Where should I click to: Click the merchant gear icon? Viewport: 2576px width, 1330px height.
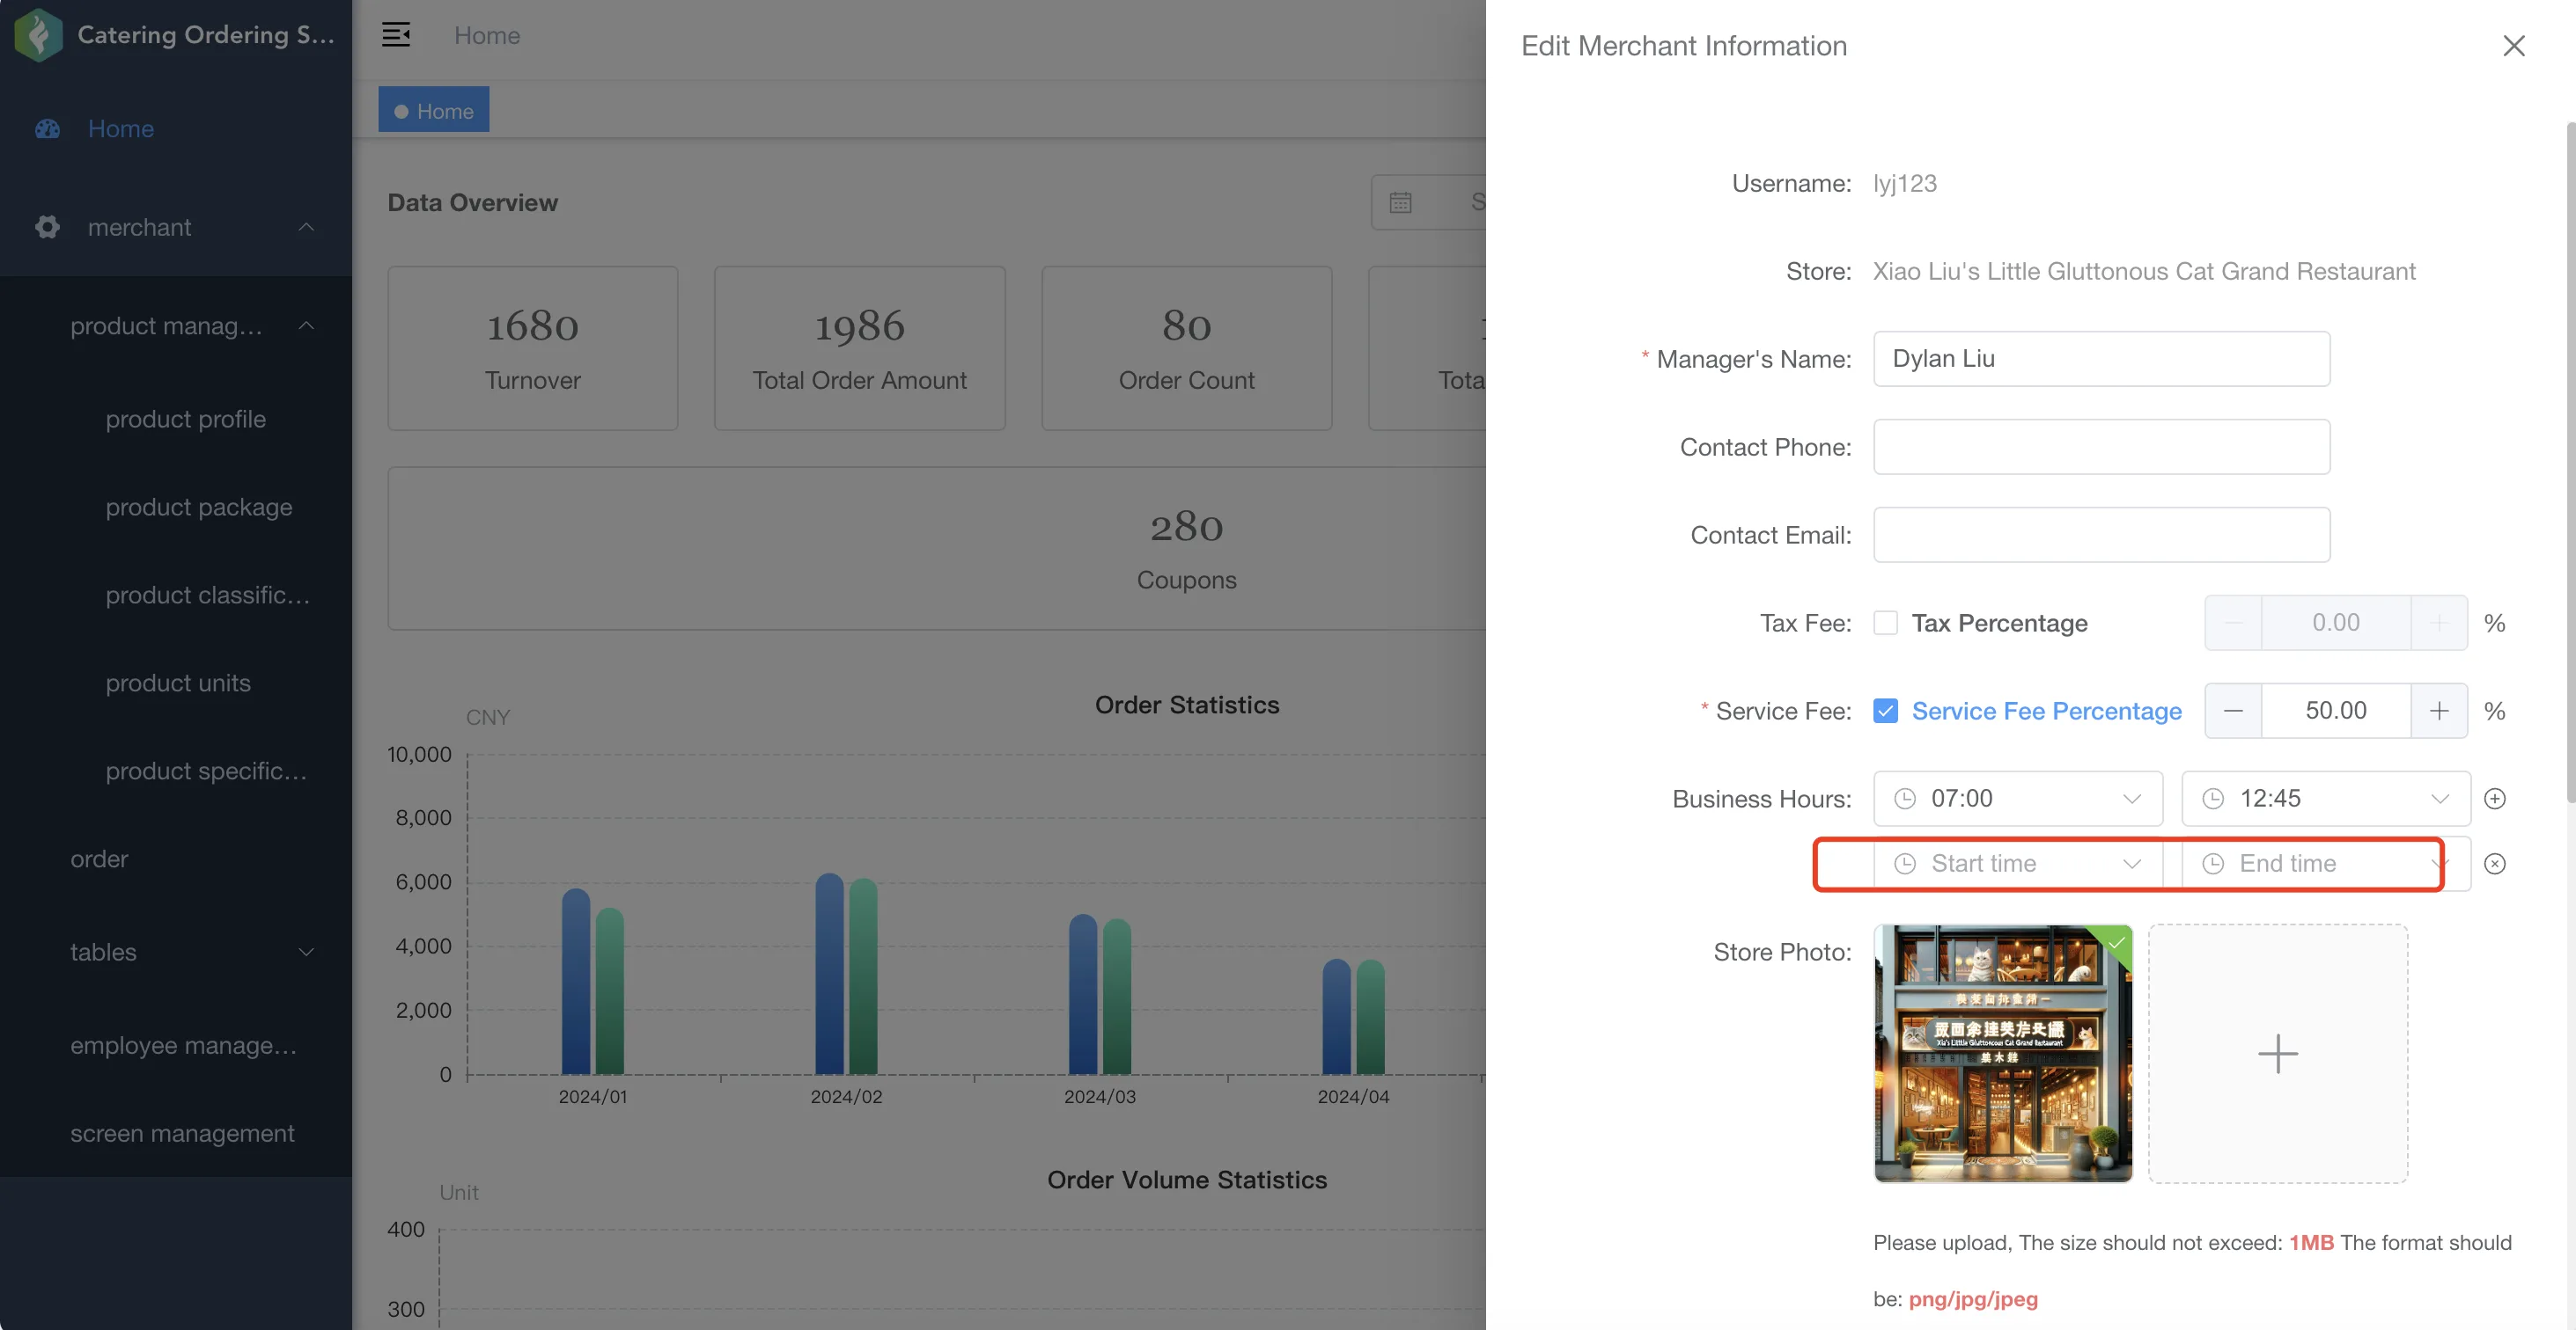pyautogui.click(x=47, y=227)
